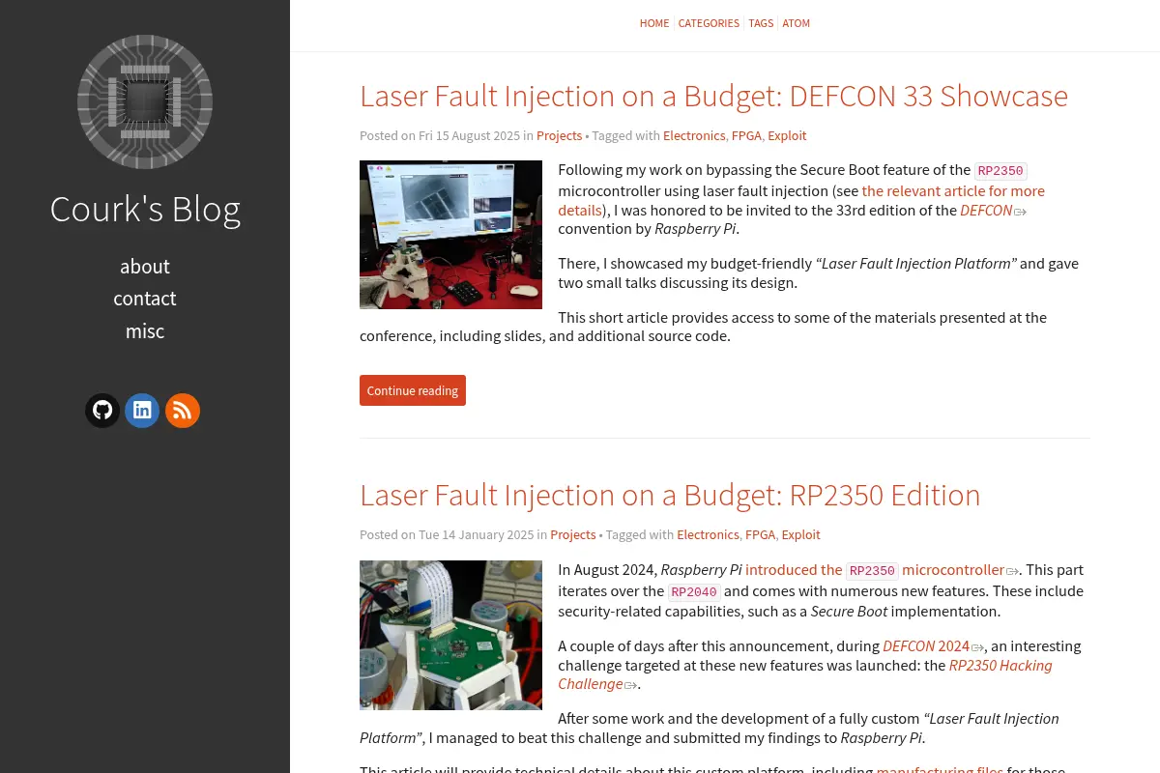The height and width of the screenshot is (773, 1160).
Task: Open Exploit tag of RP2350 Edition post
Action: click(800, 535)
